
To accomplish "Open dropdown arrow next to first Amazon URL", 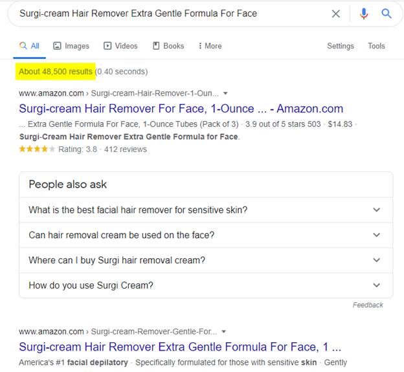I will (225, 93).
